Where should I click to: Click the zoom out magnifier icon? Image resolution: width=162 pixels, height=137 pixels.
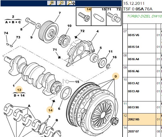pyautogui.click(x=61, y=3)
